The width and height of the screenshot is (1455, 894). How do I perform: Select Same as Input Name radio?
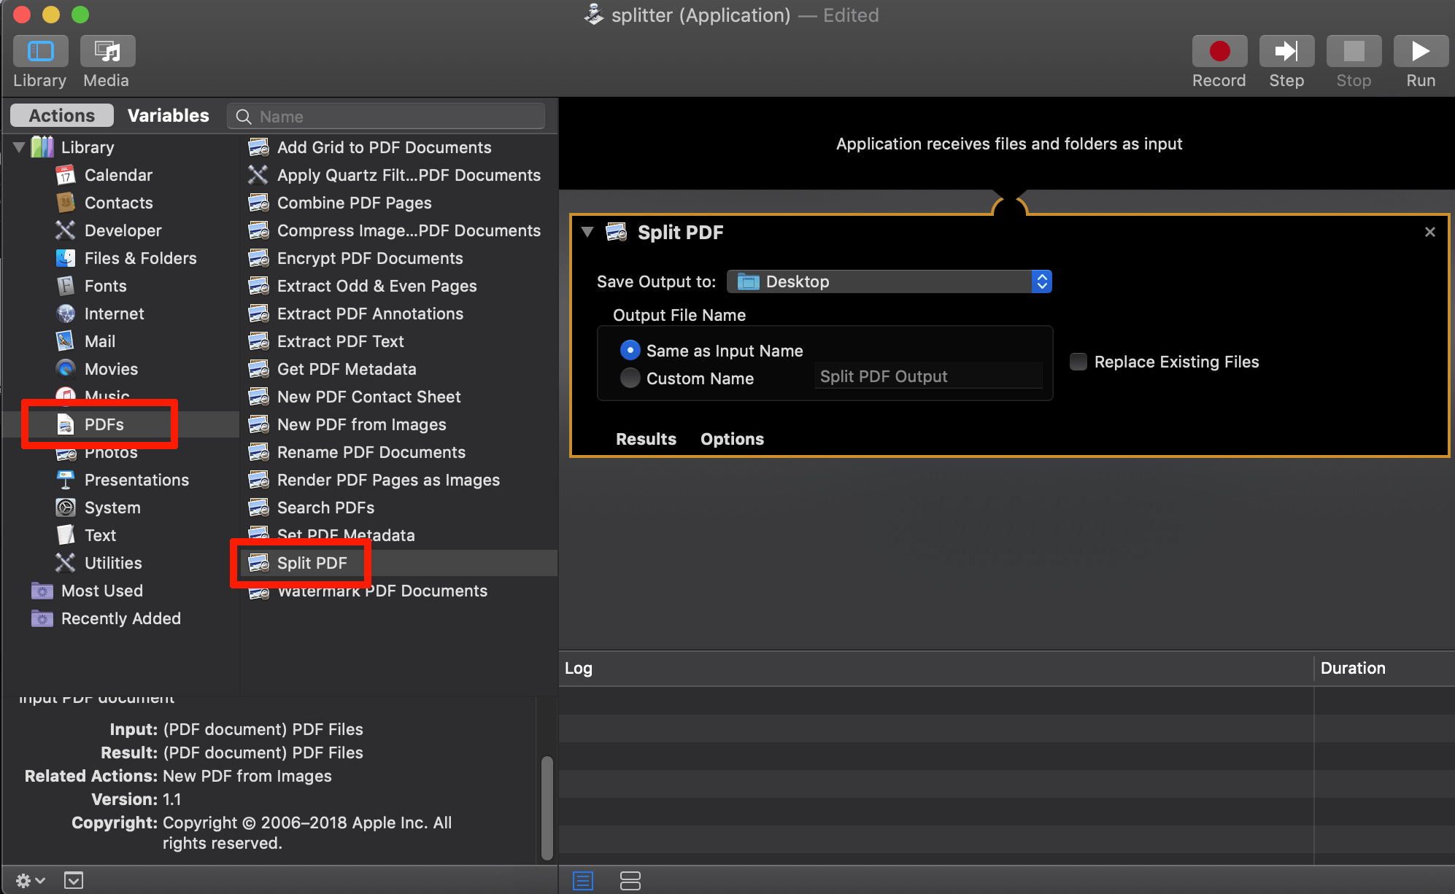click(x=630, y=351)
